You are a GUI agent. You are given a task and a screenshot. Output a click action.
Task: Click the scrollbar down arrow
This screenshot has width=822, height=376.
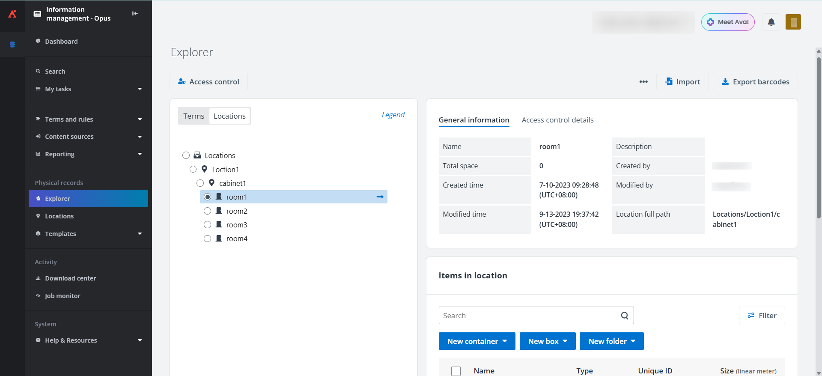819,373
